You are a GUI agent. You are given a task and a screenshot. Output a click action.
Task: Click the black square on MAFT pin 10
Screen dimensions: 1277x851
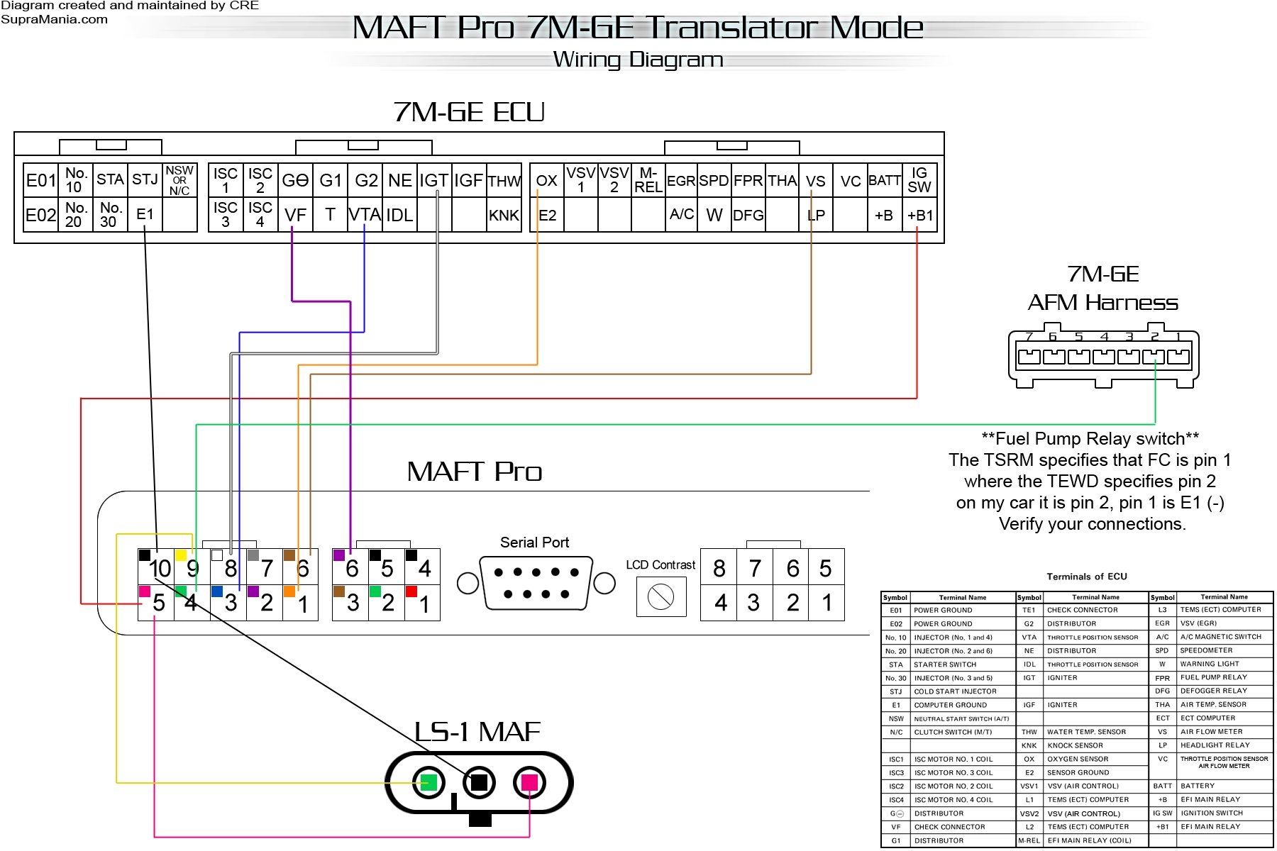[145, 555]
